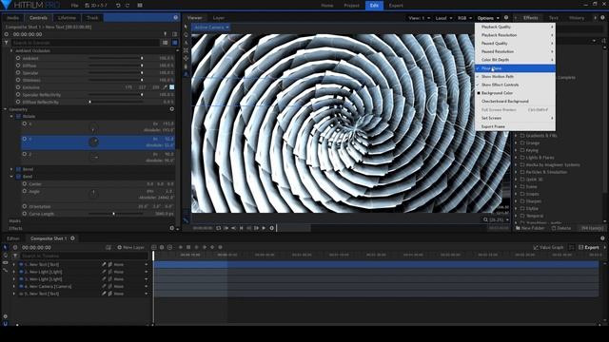Click the Geometry section settings gear
This screenshot has height=342, width=609.
(171, 109)
